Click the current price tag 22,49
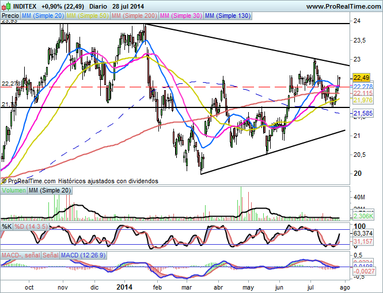The width and height of the screenshot is (383, 293). click(361, 78)
